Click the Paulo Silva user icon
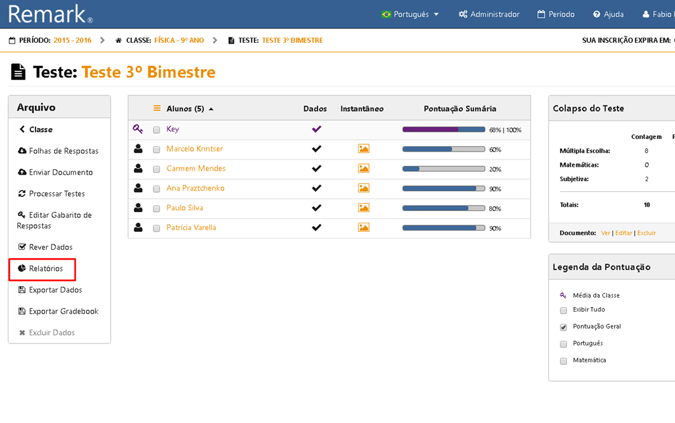This screenshot has width=675, height=423. point(138,208)
